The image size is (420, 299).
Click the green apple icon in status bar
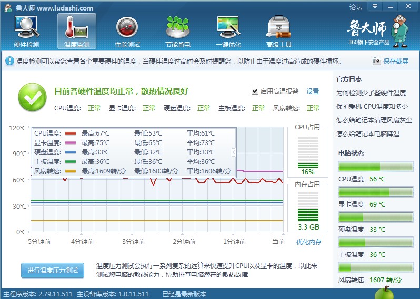tap(384, 293)
